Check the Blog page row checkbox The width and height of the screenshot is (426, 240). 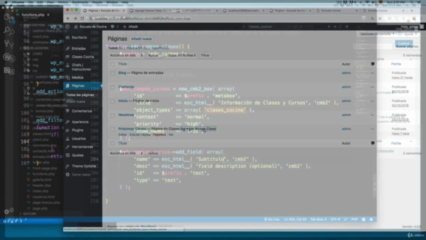point(112,73)
